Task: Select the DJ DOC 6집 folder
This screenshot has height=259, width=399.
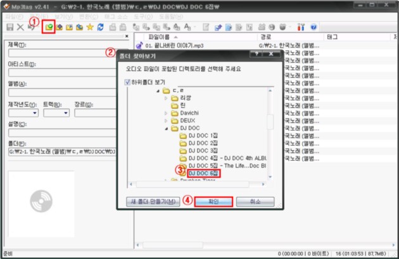Action: pos(203,174)
